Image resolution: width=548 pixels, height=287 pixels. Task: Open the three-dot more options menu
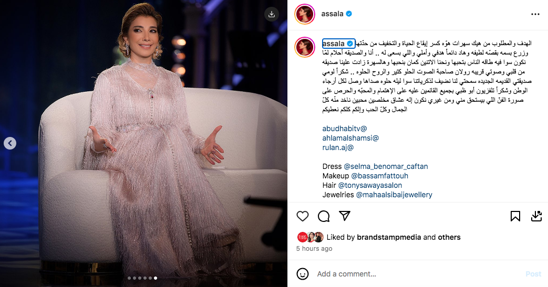pyautogui.click(x=535, y=14)
